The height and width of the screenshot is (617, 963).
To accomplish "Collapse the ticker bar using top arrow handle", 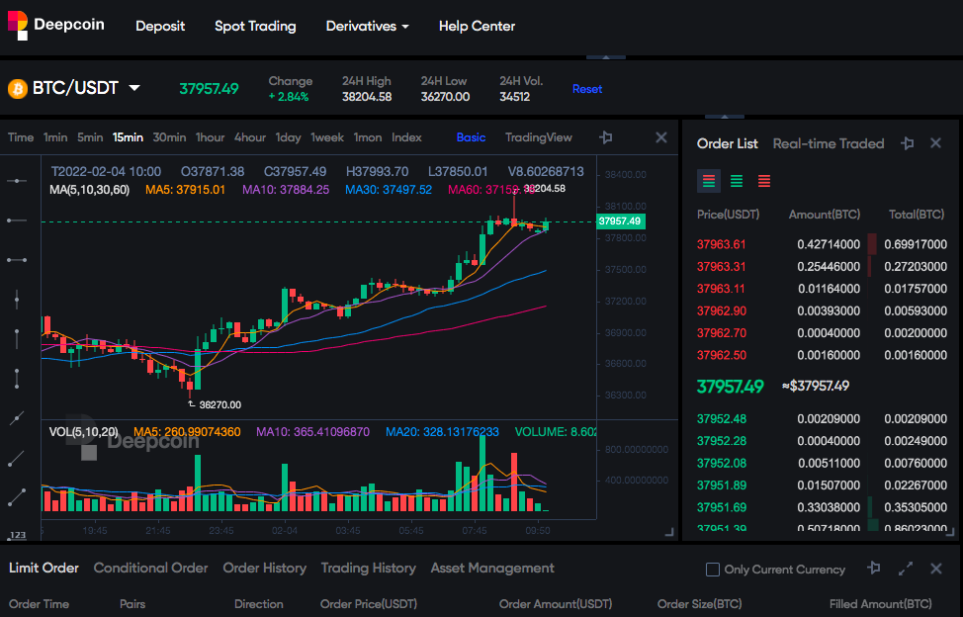I will pos(605,57).
